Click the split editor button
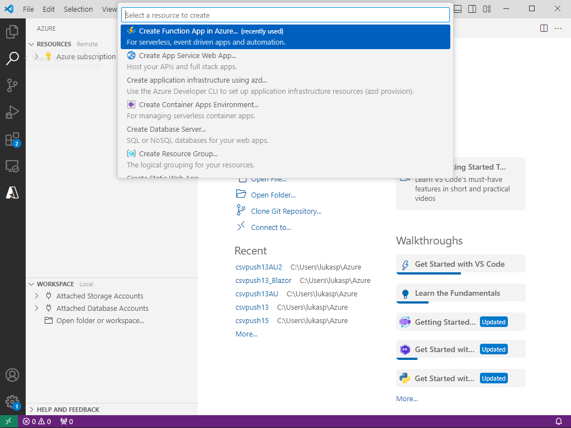This screenshot has width=571, height=428. coord(544,28)
